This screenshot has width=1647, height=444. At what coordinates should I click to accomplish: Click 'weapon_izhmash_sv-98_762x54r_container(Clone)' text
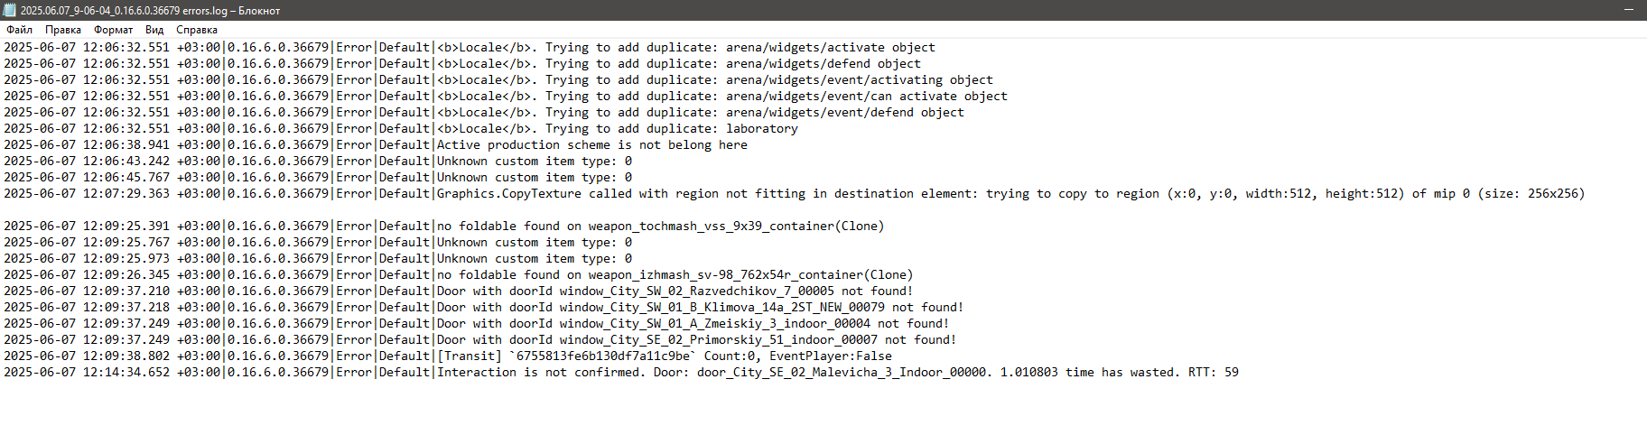tap(751, 275)
